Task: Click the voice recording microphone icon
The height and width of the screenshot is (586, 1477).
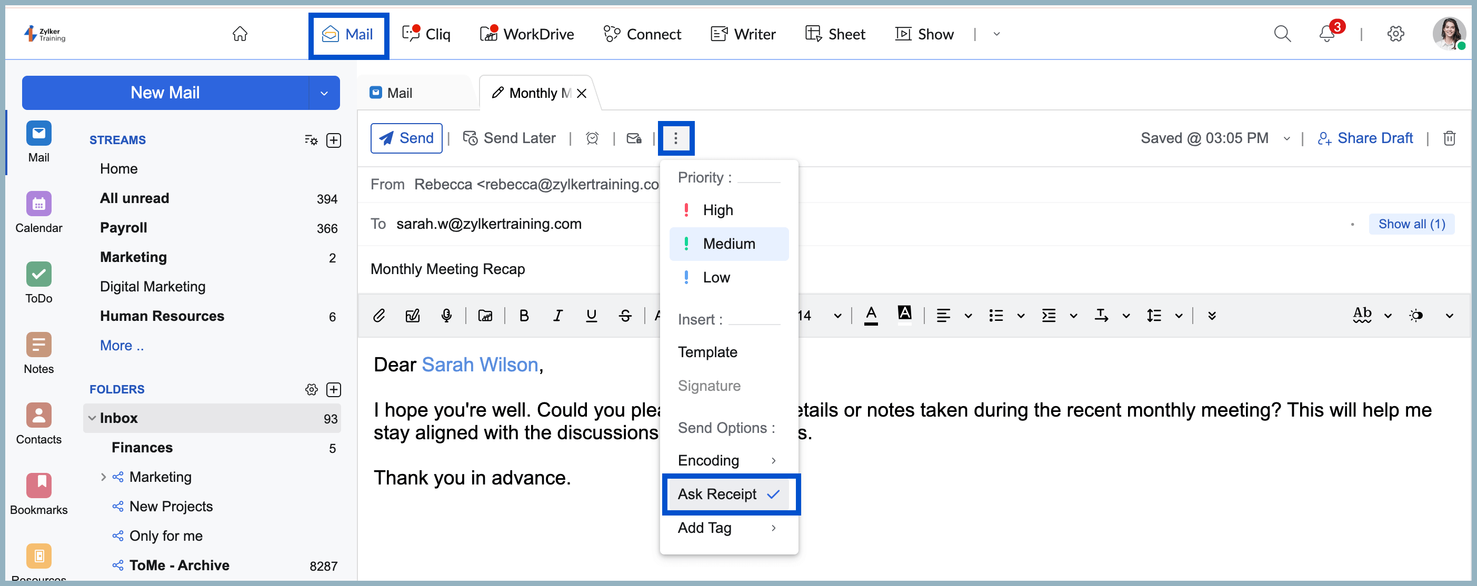Action: (446, 316)
